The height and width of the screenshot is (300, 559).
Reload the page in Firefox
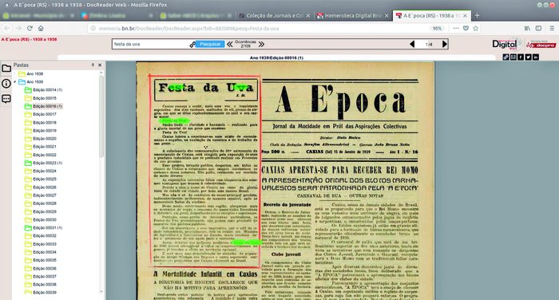(30, 28)
